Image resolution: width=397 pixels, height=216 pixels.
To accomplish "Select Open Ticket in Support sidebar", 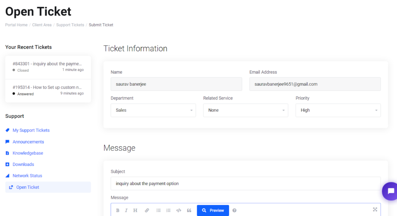I will 48,187.
